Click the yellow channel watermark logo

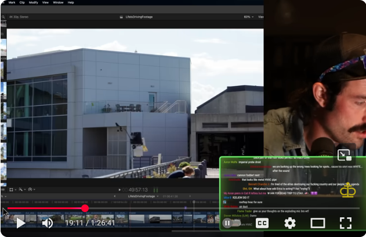347,191
